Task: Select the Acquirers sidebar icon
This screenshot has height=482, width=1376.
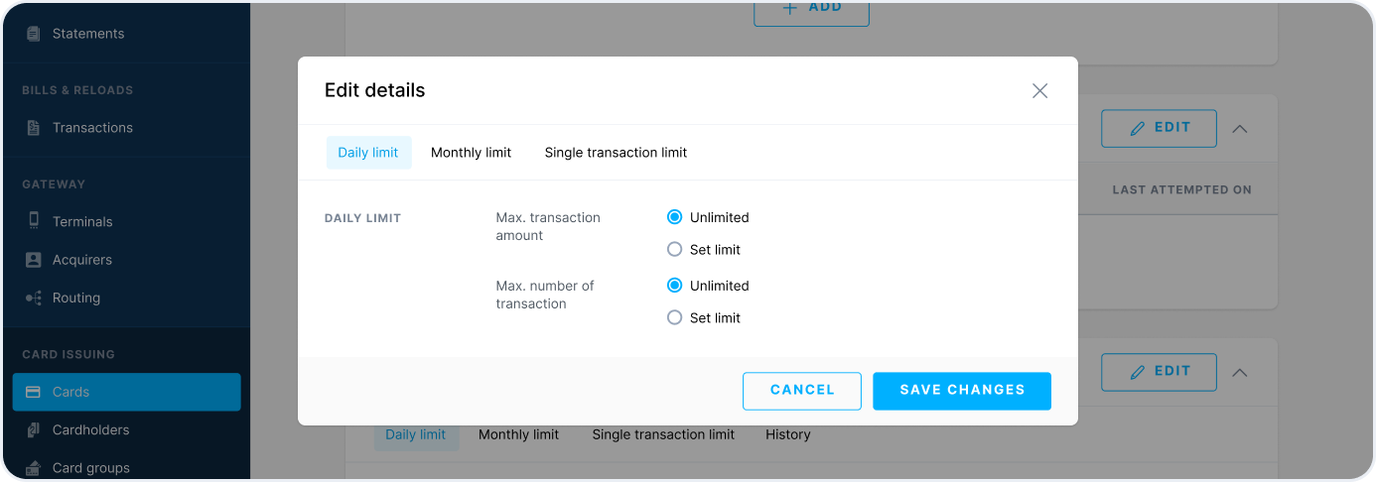Action: 34,260
